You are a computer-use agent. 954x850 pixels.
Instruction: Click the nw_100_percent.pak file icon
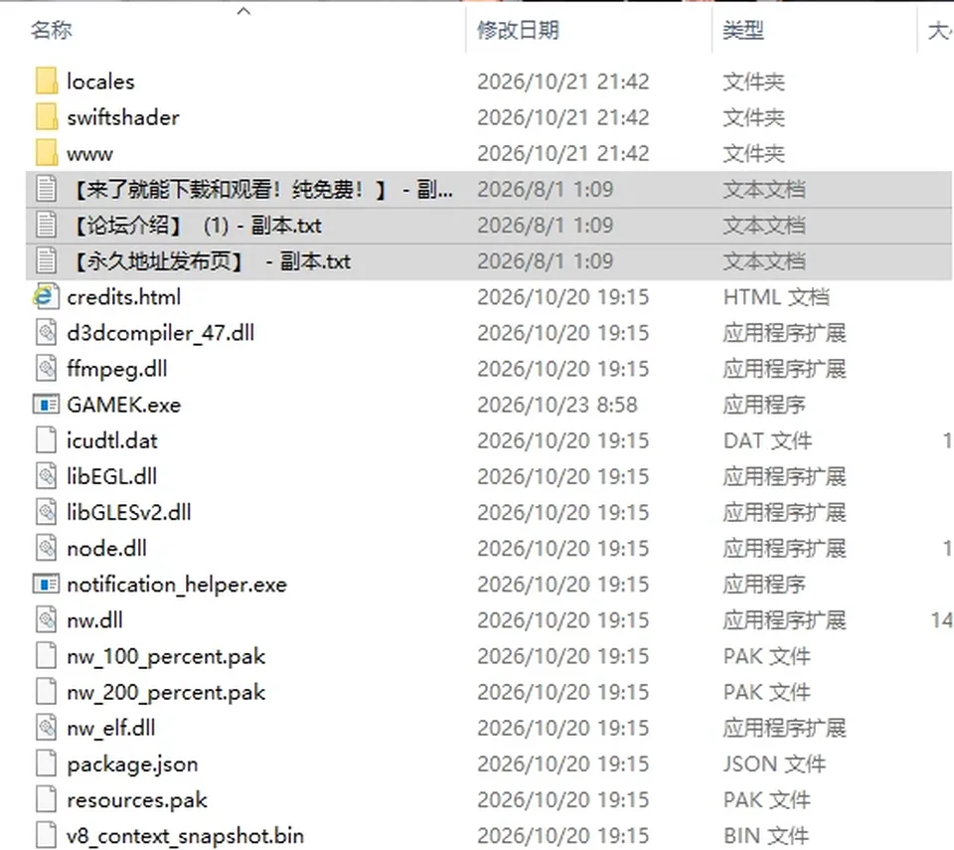click(x=47, y=656)
